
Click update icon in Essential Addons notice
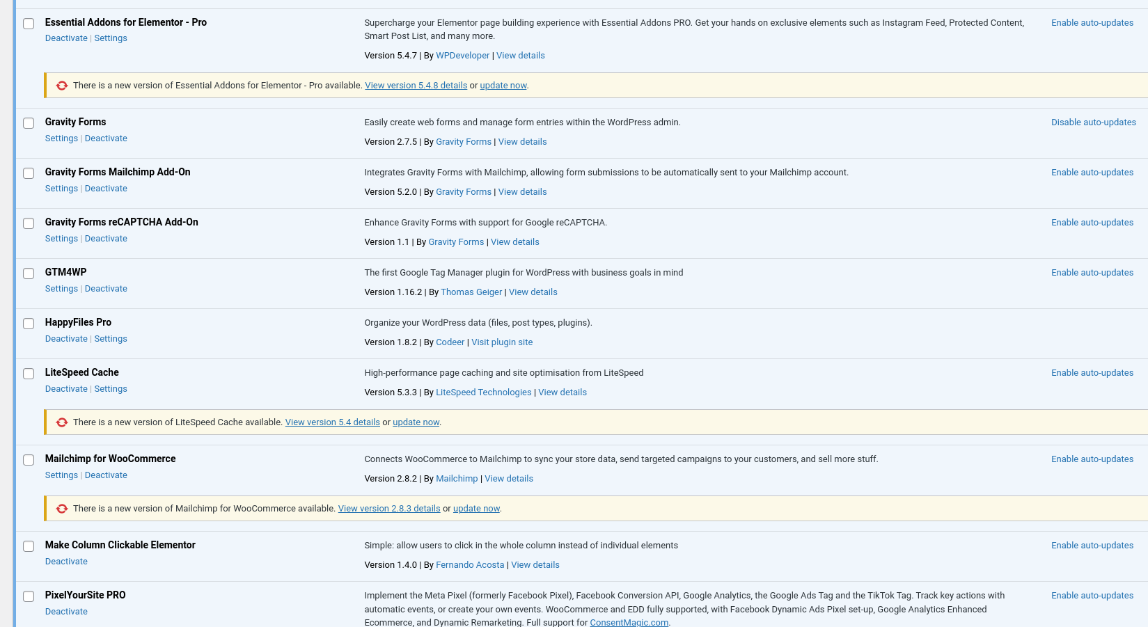point(62,86)
